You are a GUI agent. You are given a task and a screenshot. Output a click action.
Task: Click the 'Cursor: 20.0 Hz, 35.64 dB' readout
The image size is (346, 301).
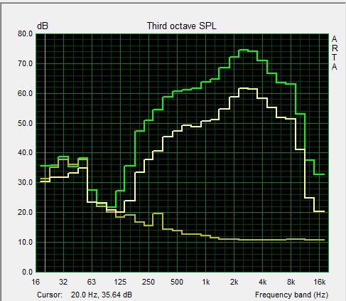coord(85,295)
